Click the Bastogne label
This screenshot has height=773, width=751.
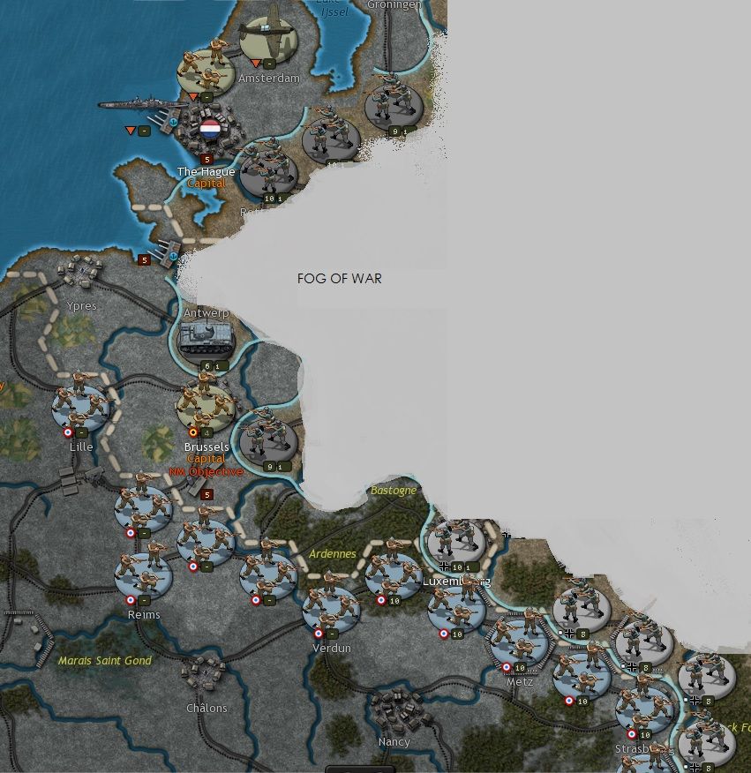tap(393, 490)
